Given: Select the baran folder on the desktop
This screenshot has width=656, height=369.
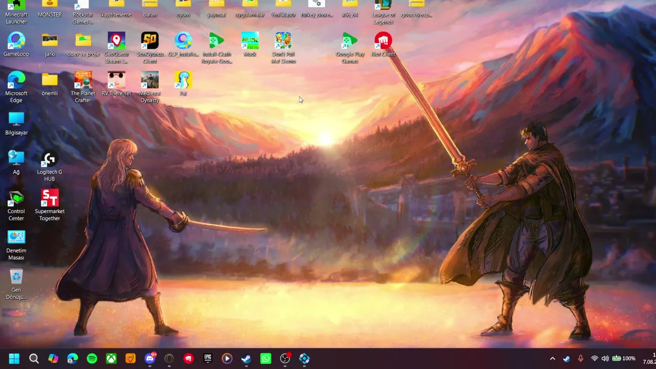Looking at the screenshot, I should pyautogui.click(x=150, y=9).
